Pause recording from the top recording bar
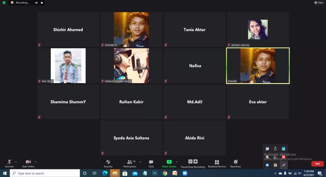Image resolution: width=326 pixels, height=177 pixels. pos(36,3)
